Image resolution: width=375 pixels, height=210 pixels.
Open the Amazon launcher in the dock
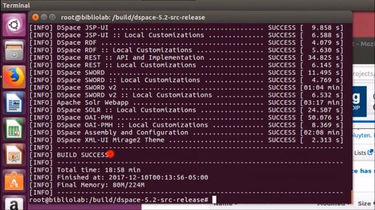14,203
